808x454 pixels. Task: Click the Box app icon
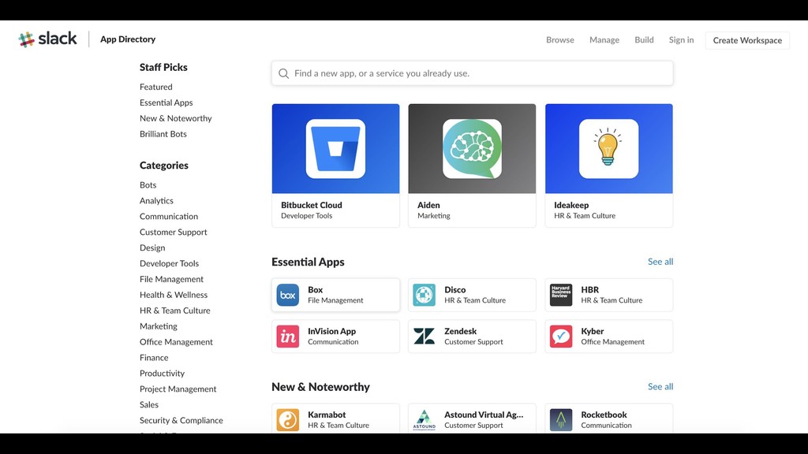point(287,295)
